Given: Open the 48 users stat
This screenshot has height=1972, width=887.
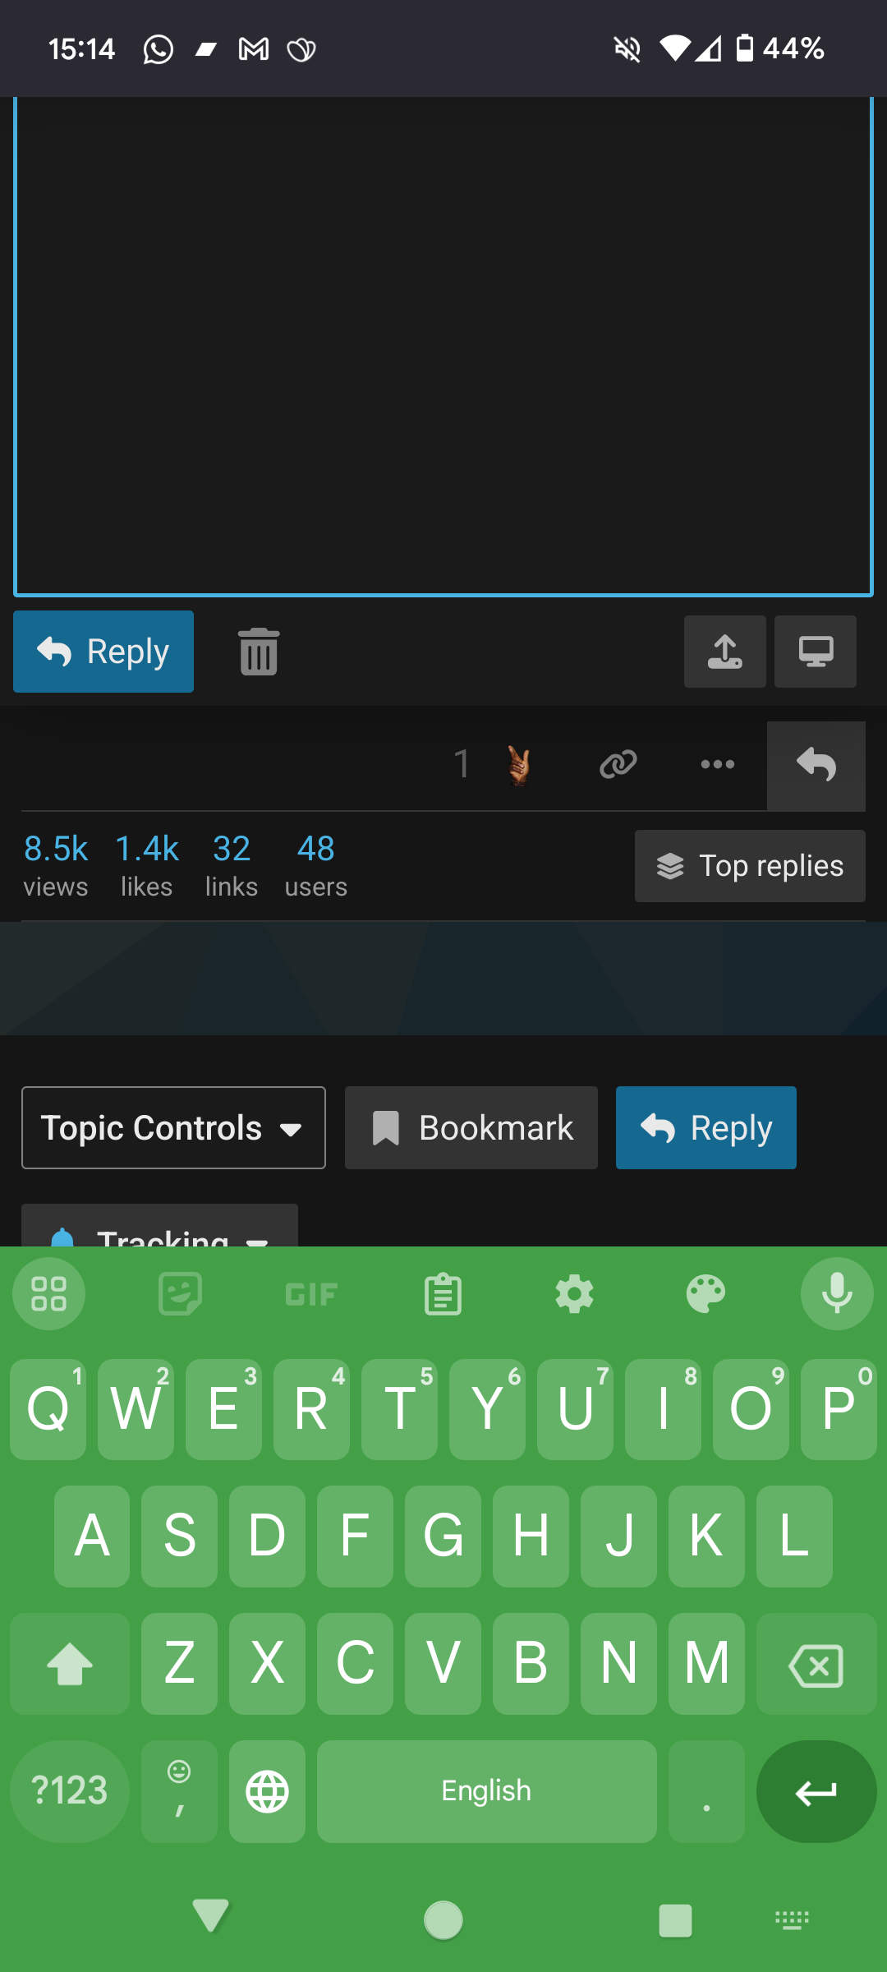Looking at the screenshot, I should (316, 866).
